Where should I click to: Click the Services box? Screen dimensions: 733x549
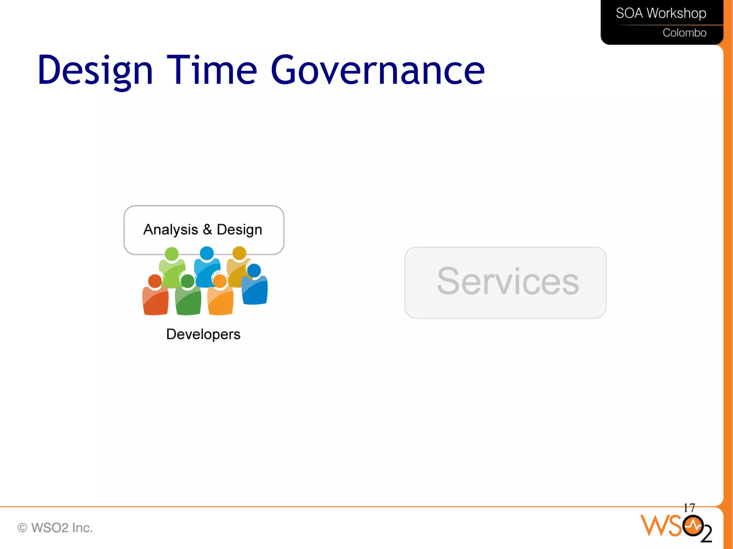coord(505,282)
